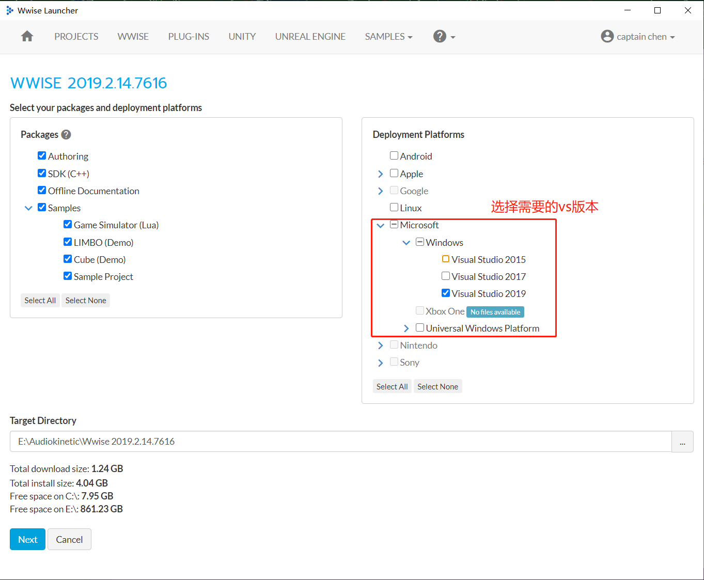This screenshot has height=580, width=704.
Task: Click the Next button
Action: point(28,539)
